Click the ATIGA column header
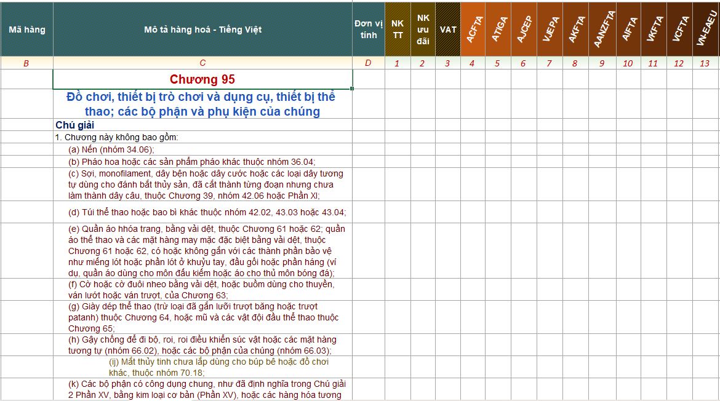The height and width of the screenshot is (401, 720). coord(498,29)
